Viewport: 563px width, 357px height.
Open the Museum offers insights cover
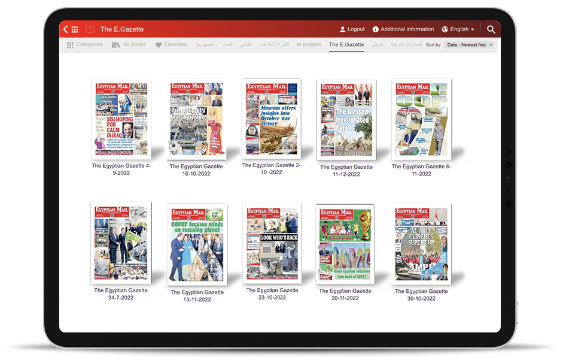click(272, 119)
